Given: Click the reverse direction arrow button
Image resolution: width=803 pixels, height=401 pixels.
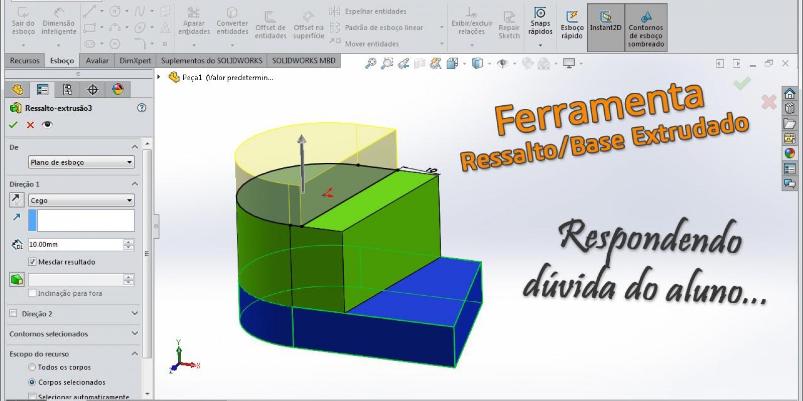Looking at the screenshot, I should 17,200.
